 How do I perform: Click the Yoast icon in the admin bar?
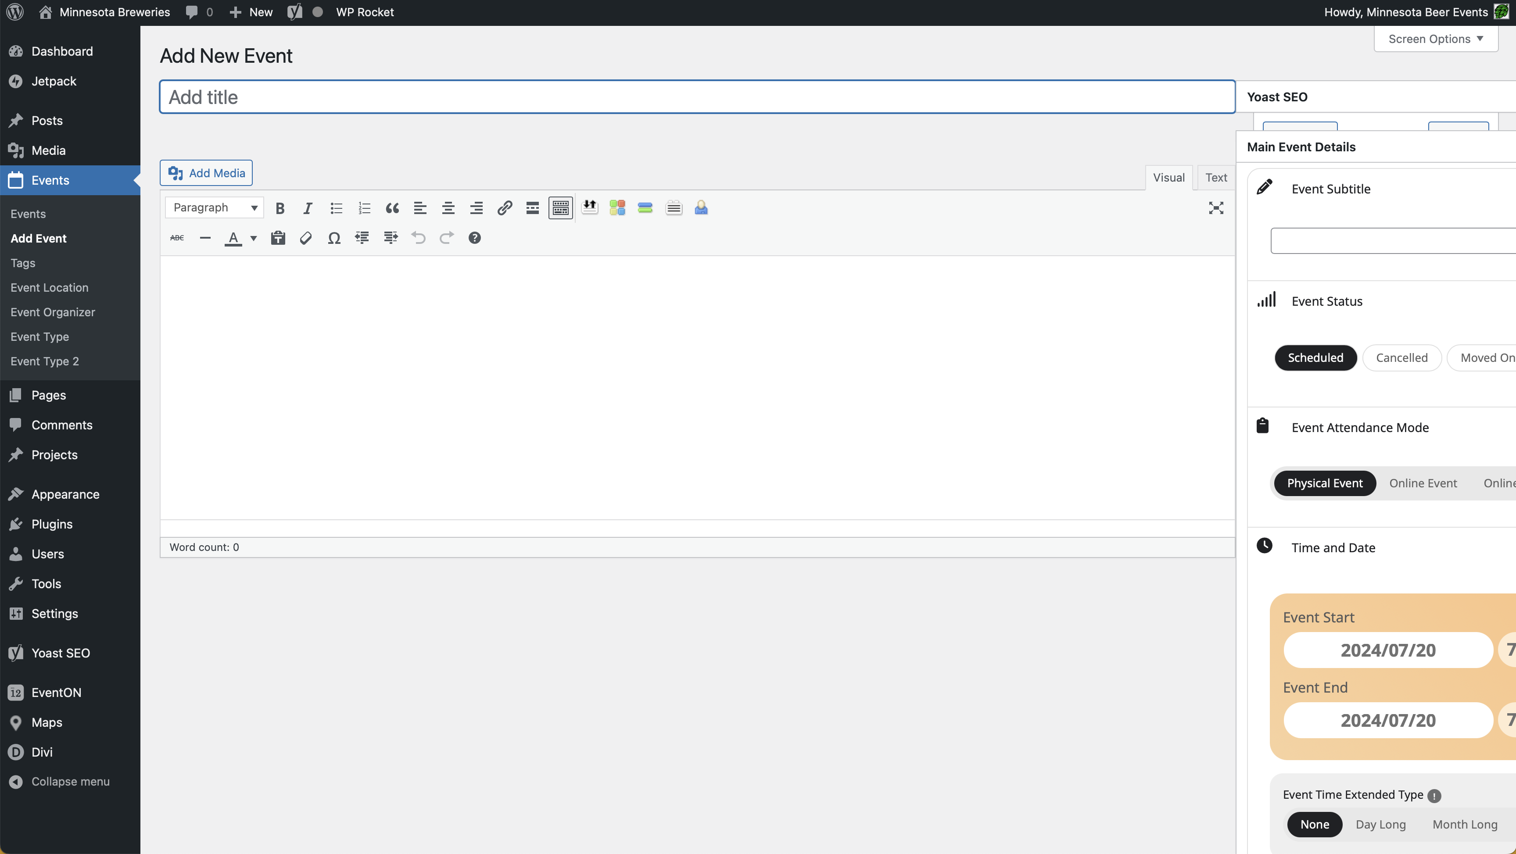(295, 12)
